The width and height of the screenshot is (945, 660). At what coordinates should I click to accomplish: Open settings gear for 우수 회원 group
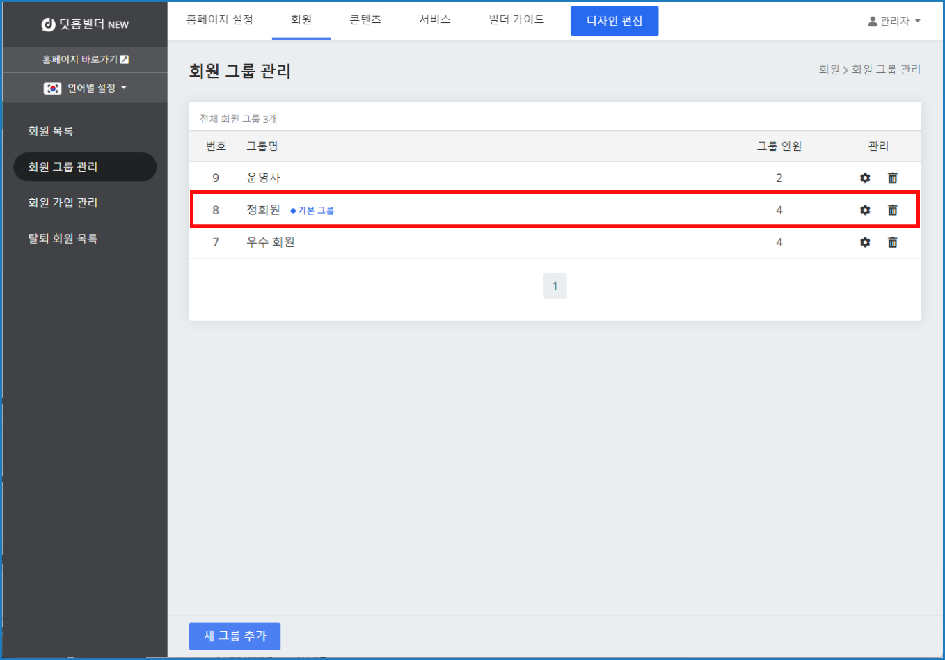[x=865, y=242]
